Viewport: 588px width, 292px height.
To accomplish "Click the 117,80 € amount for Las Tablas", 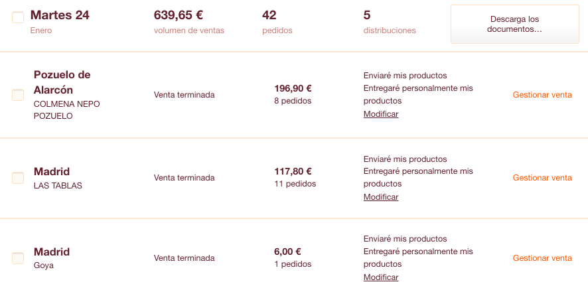I will click(x=293, y=171).
